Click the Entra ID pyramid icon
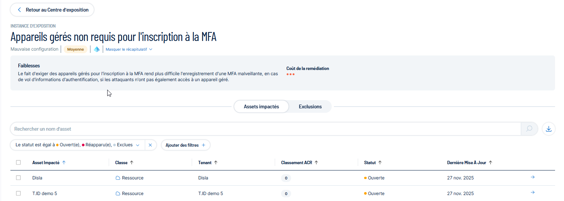Screen dimensions: 564x201 (x=97, y=49)
